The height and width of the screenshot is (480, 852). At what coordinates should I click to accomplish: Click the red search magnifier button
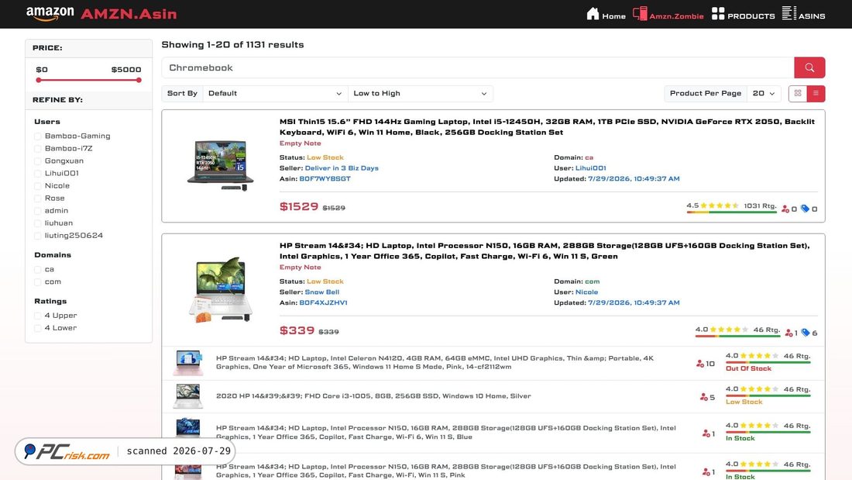tap(809, 67)
